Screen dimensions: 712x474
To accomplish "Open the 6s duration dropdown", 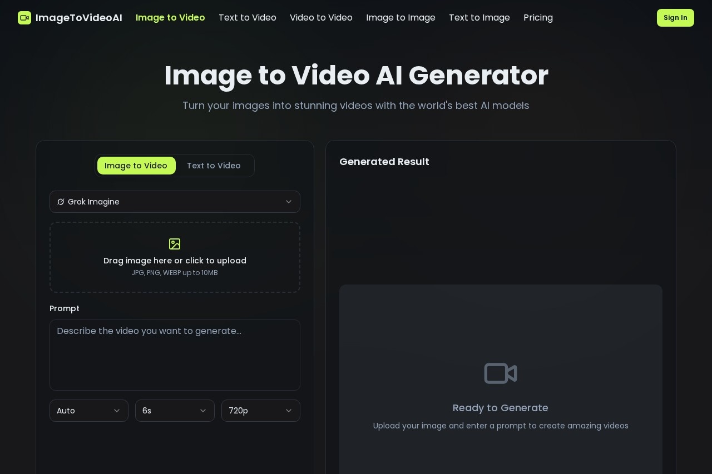I will pos(175,411).
